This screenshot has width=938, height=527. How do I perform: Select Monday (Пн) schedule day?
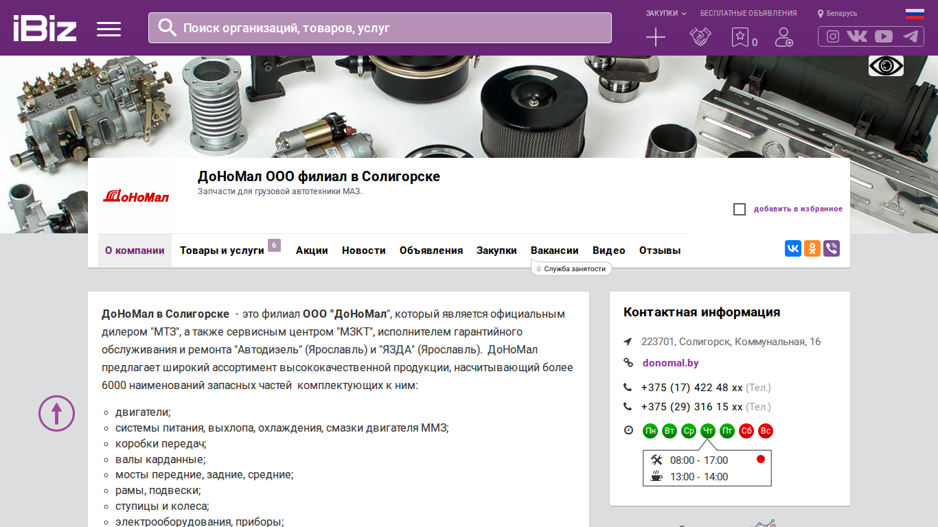[650, 431]
